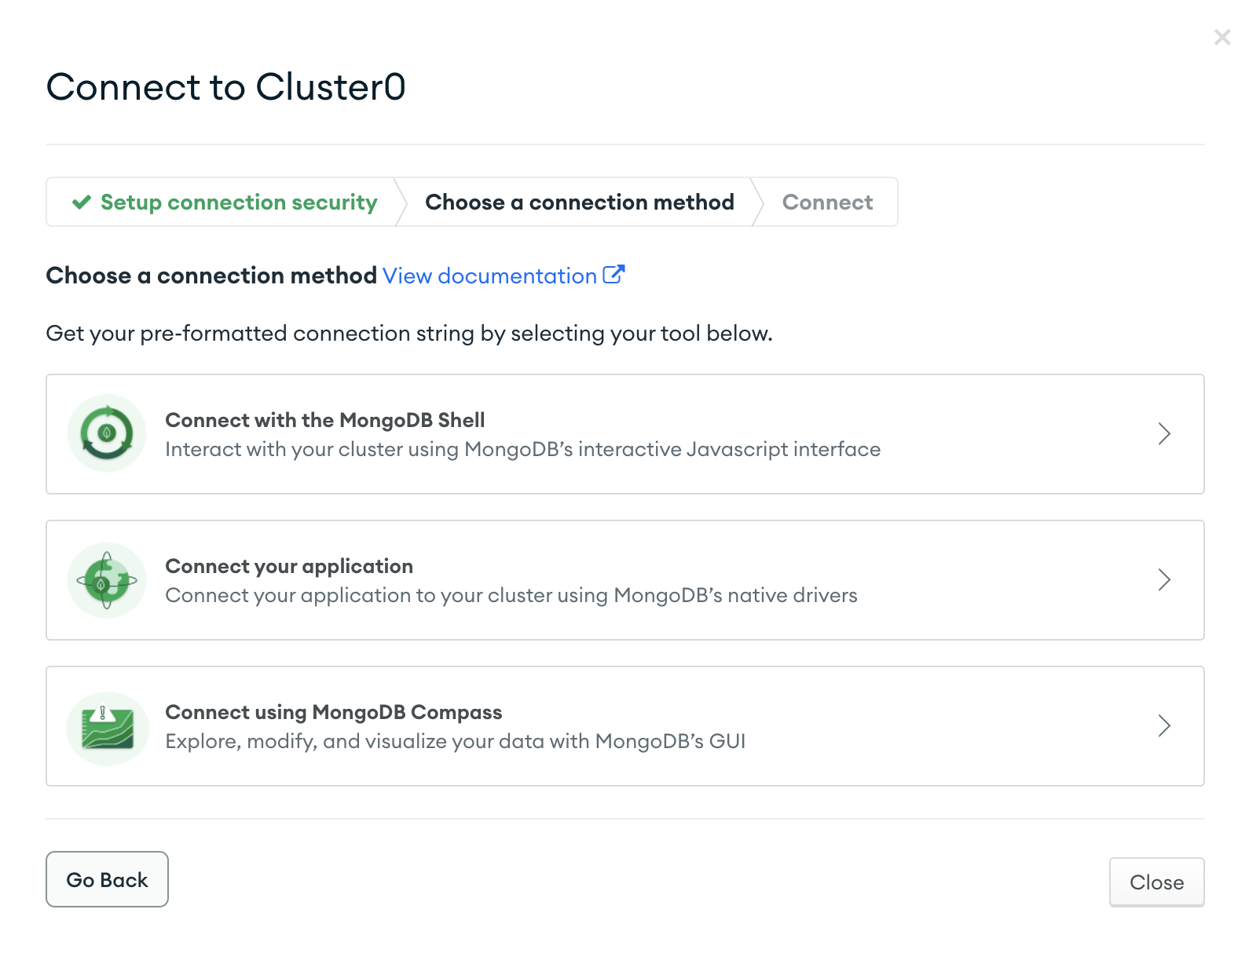Select the Connect step tab

tap(826, 202)
